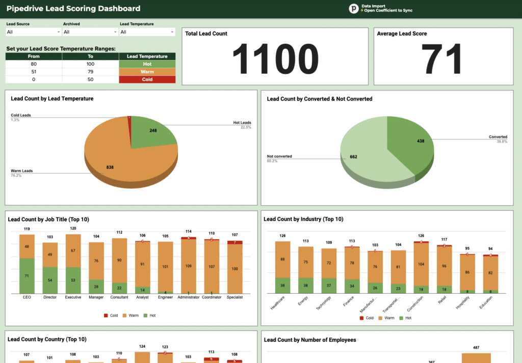Click the Manager bar's Warm segment 76
Image resolution: width=522 pixels, height=363 pixels.
[x=96, y=261]
